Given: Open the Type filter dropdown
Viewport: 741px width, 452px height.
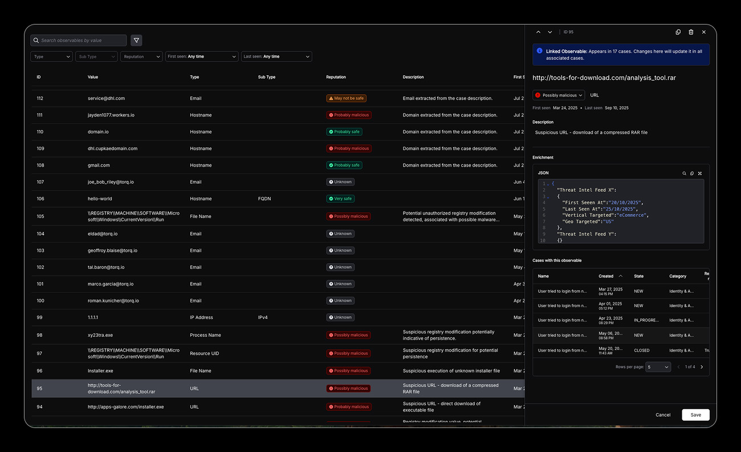Looking at the screenshot, I should (x=51, y=56).
